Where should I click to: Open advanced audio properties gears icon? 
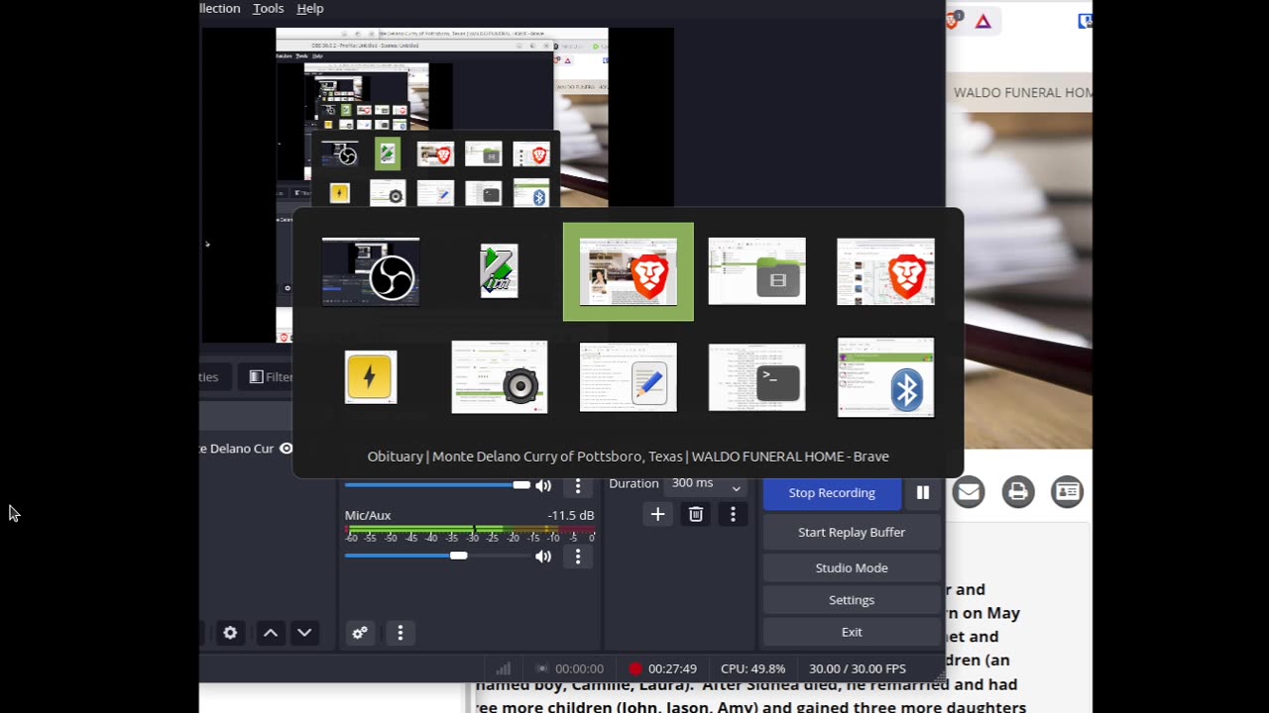tap(360, 633)
